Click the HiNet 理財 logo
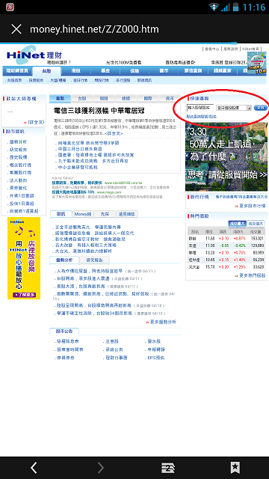269x479 pixels. [x=34, y=55]
